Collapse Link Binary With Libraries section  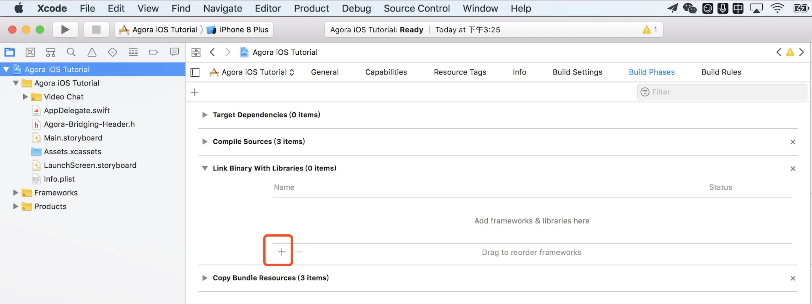pos(205,168)
